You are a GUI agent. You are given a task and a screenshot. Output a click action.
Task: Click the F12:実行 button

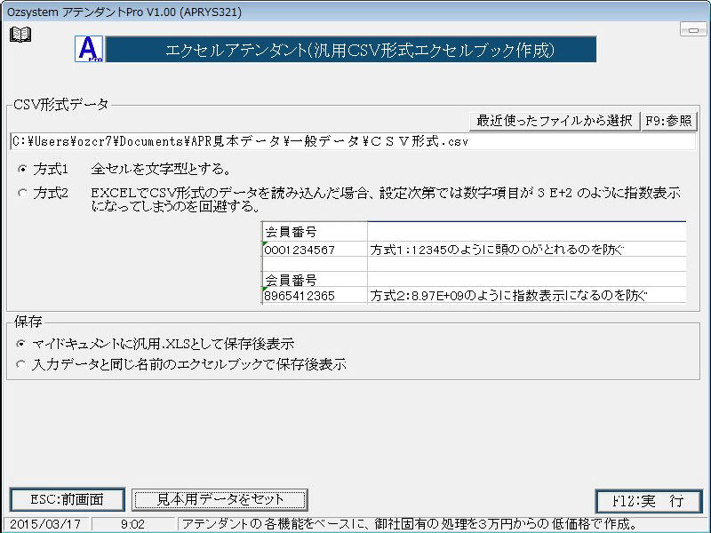click(649, 501)
